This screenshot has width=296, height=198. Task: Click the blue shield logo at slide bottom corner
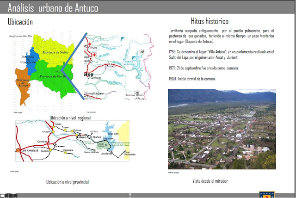(x=267, y=194)
